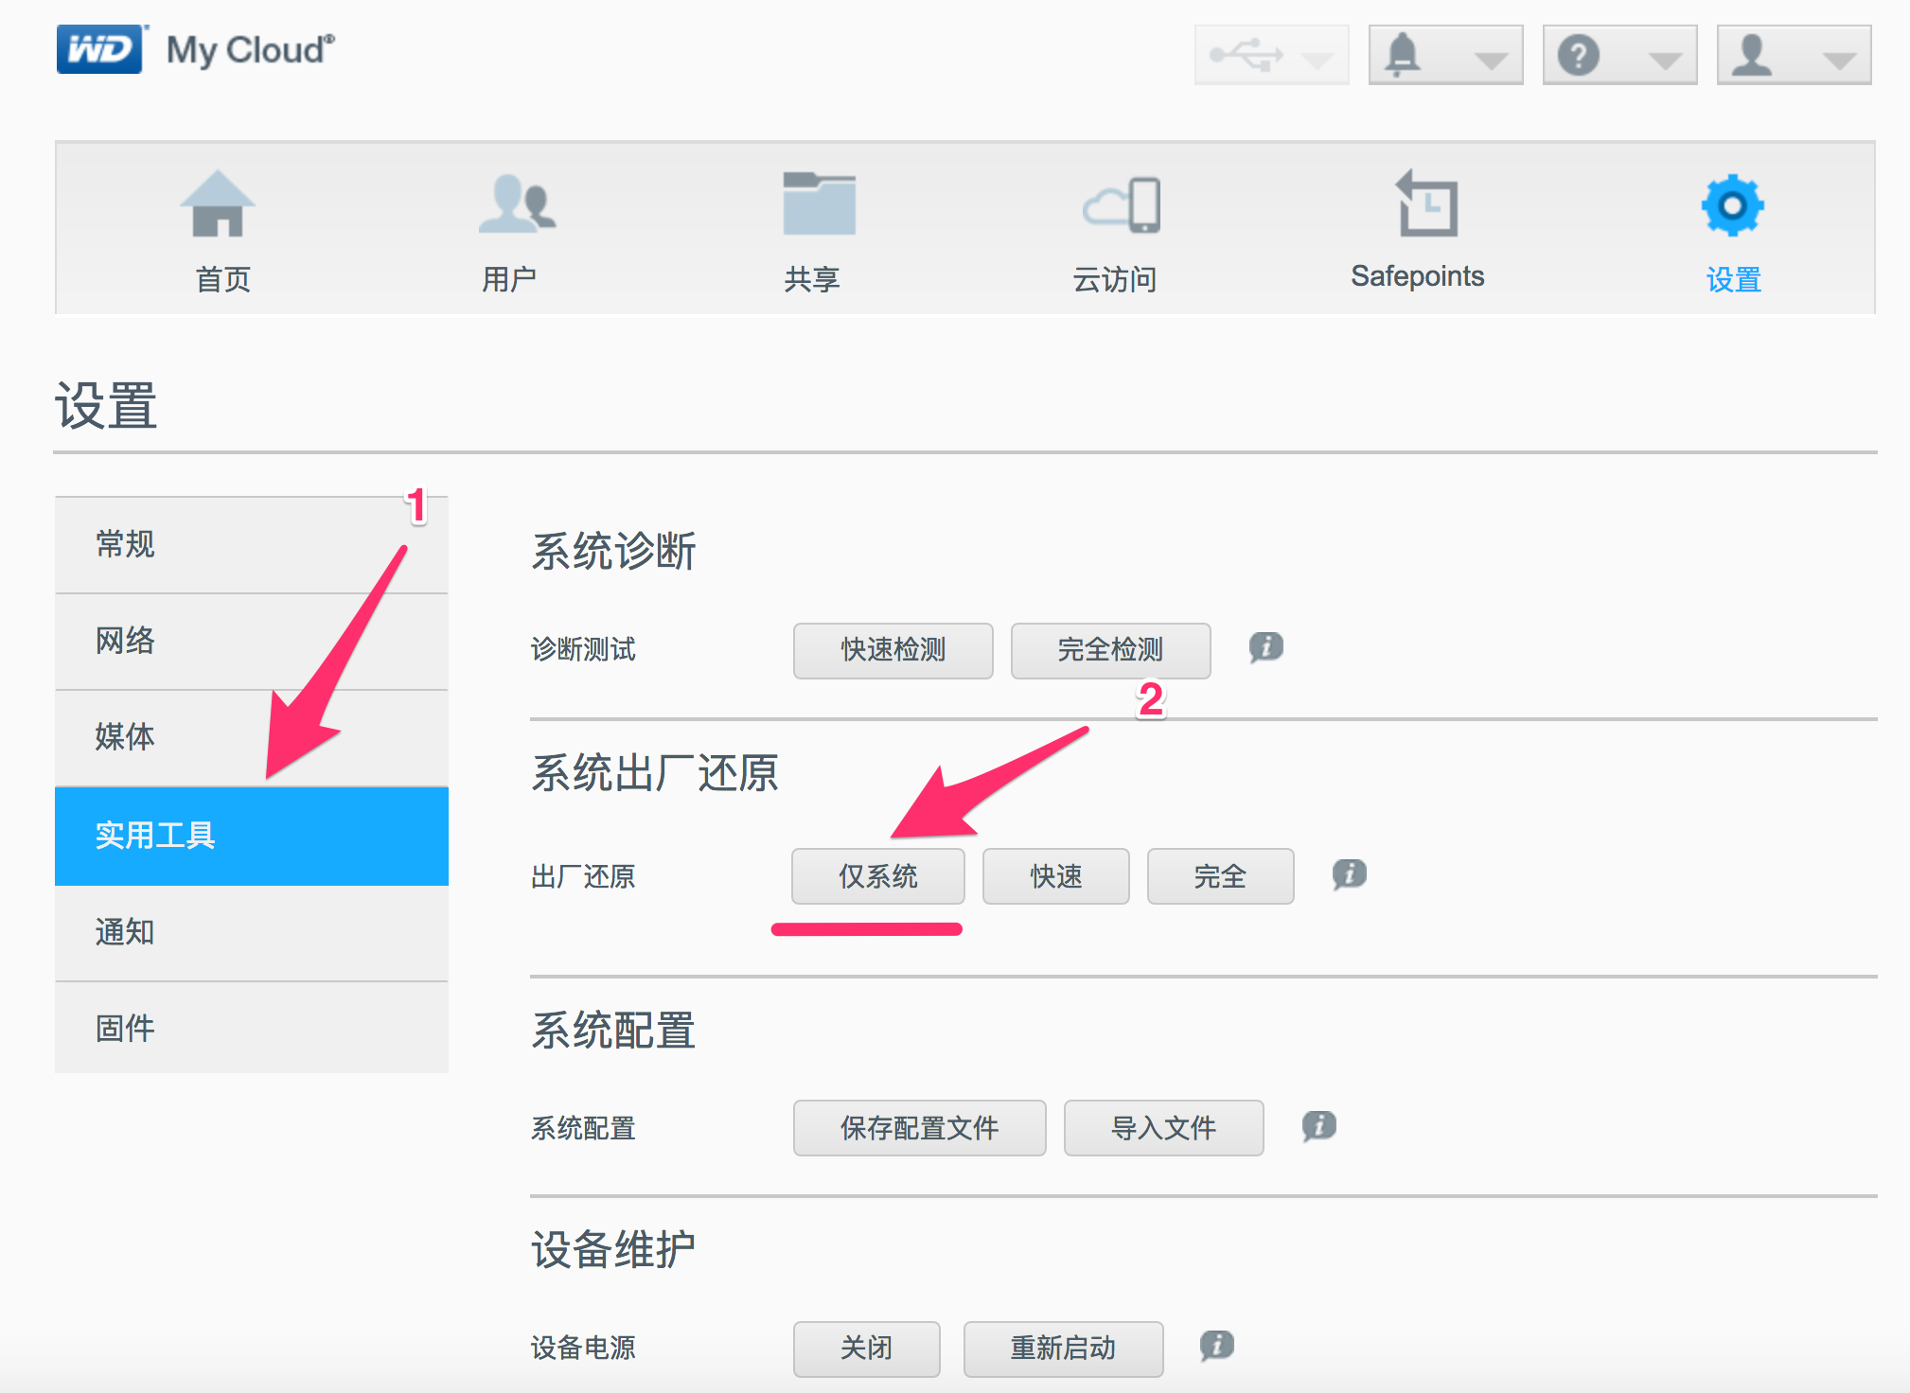
Task: Show info for 诊断测试
Action: click(x=1266, y=647)
